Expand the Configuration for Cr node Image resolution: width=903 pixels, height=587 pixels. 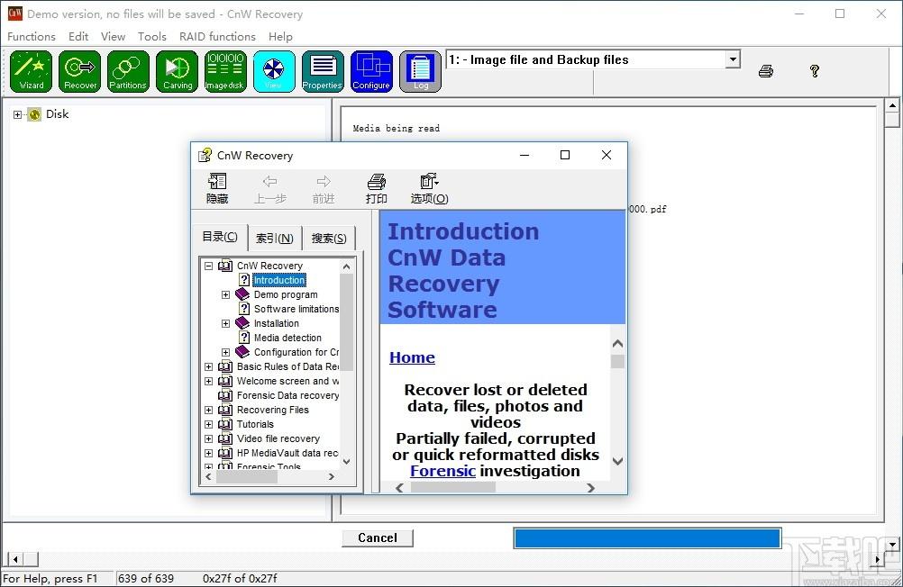click(x=225, y=352)
